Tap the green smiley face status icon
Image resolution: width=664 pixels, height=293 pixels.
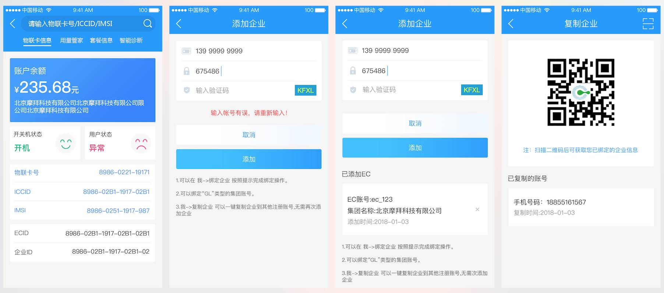[x=66, y=143]
